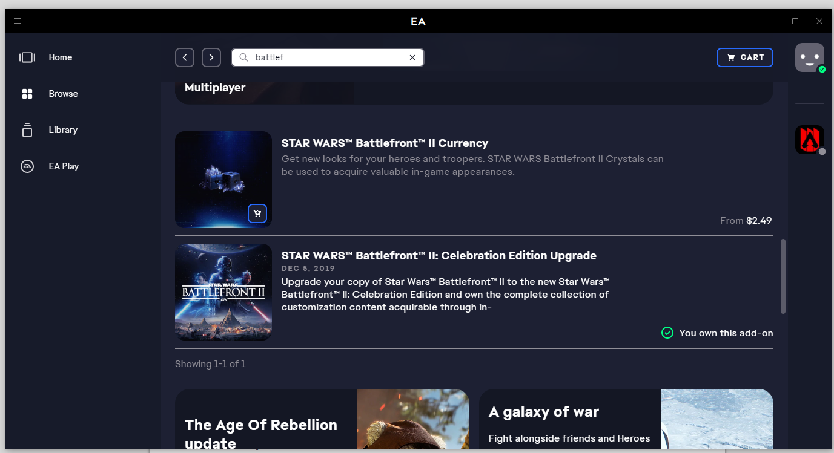Click the Currency description about Crystals

(472, 166)
